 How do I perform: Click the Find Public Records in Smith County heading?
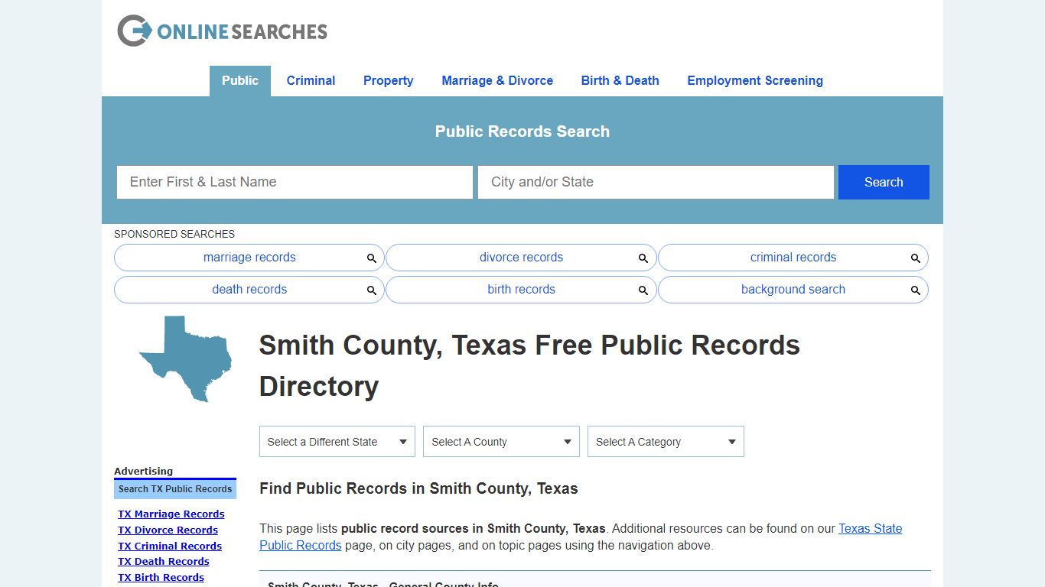click(x=418, y=488)
